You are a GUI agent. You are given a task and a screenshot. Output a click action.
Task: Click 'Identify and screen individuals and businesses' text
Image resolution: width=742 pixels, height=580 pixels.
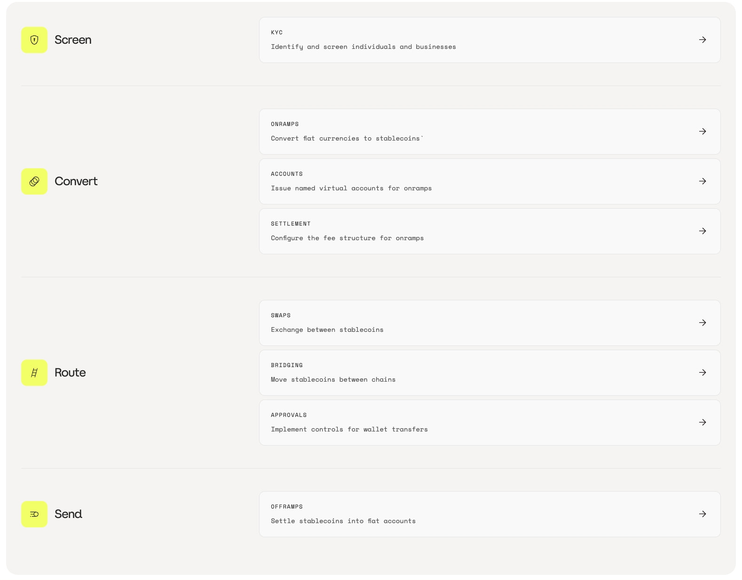point(363,47)
